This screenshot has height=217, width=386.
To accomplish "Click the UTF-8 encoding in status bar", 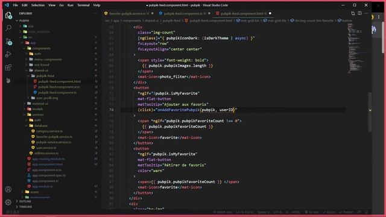I will coord(277,212).
